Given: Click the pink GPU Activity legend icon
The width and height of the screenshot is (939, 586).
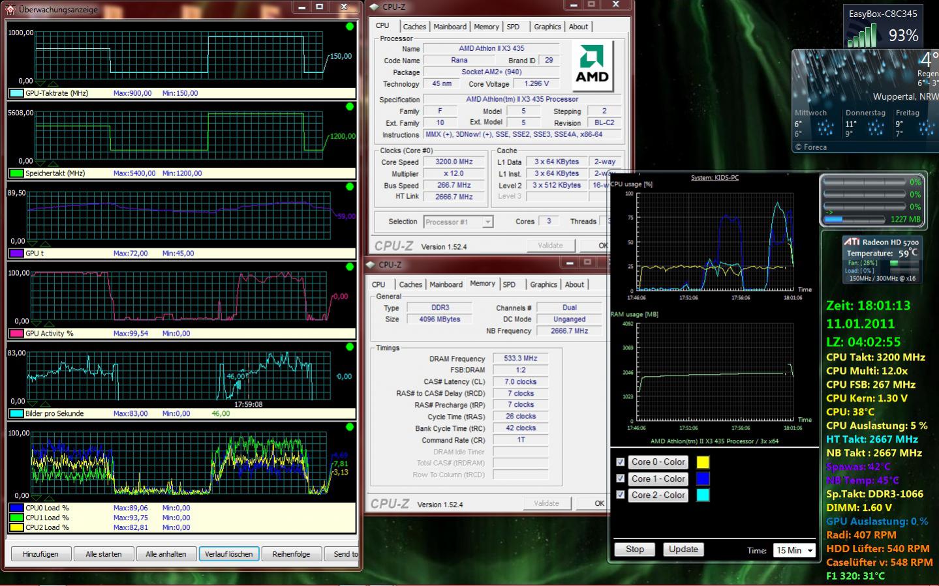Looking at the screenshot, I should 16,334.
